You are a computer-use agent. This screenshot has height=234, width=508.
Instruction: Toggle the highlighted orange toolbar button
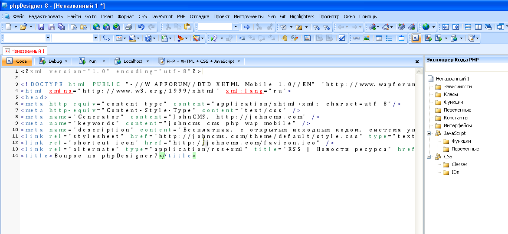click(416, 38)
